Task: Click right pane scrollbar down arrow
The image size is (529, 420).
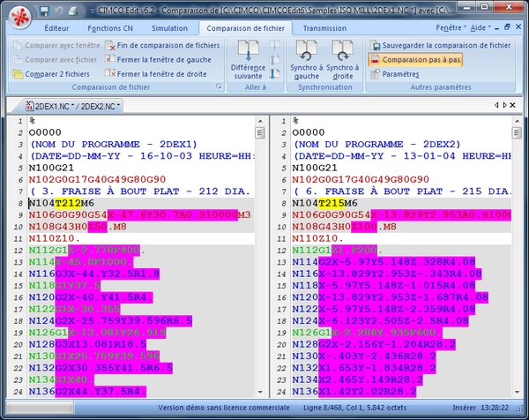Action: coord(517,392)
